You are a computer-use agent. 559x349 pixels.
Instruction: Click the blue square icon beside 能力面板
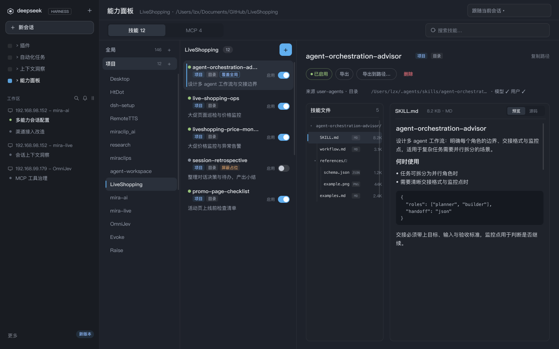coord(10,81)
